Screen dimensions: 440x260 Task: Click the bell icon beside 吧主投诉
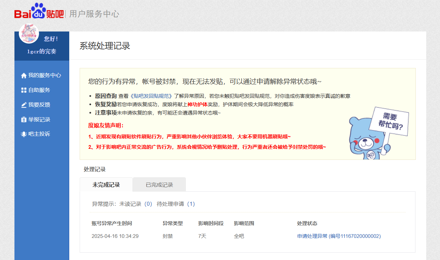point(24,134)
